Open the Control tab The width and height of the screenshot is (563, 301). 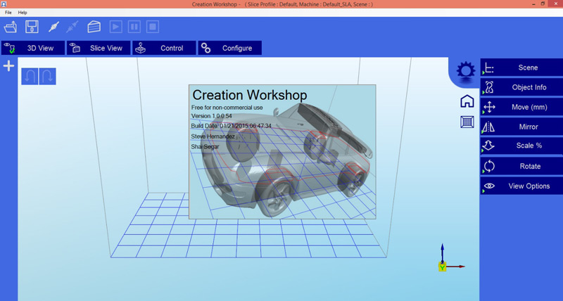(165, 48)
